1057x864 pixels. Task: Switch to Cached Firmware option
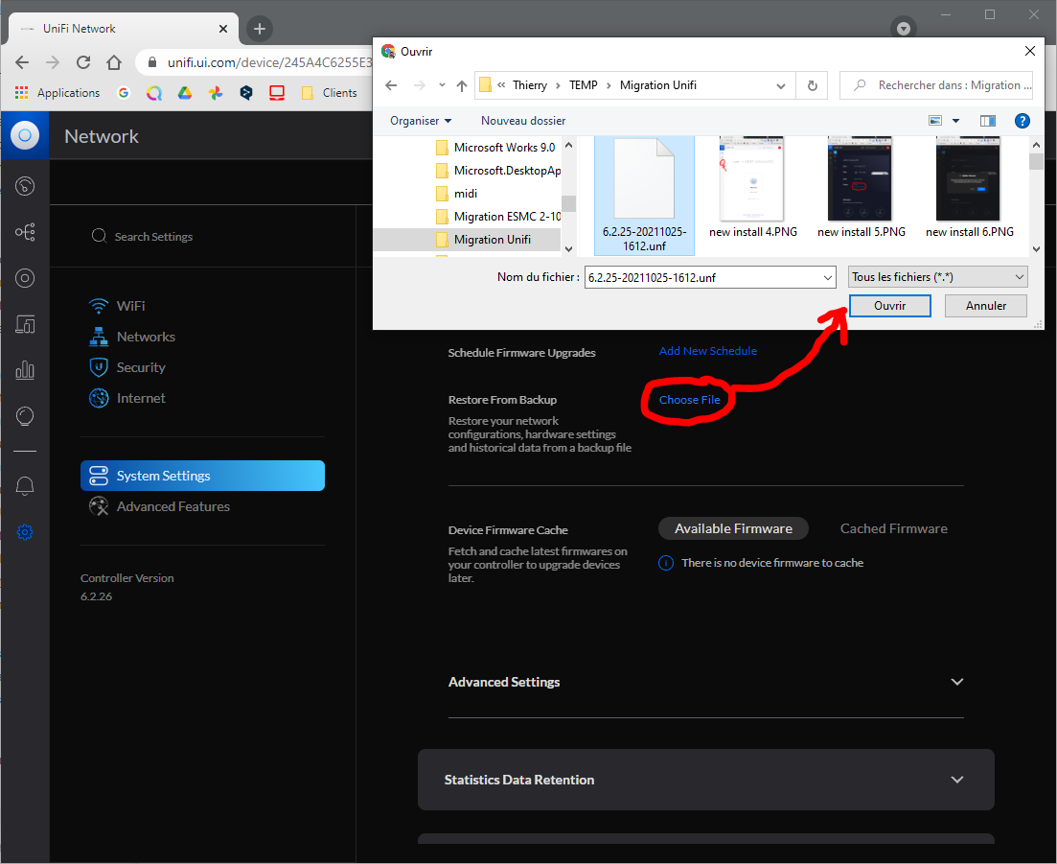click(893, 528)
